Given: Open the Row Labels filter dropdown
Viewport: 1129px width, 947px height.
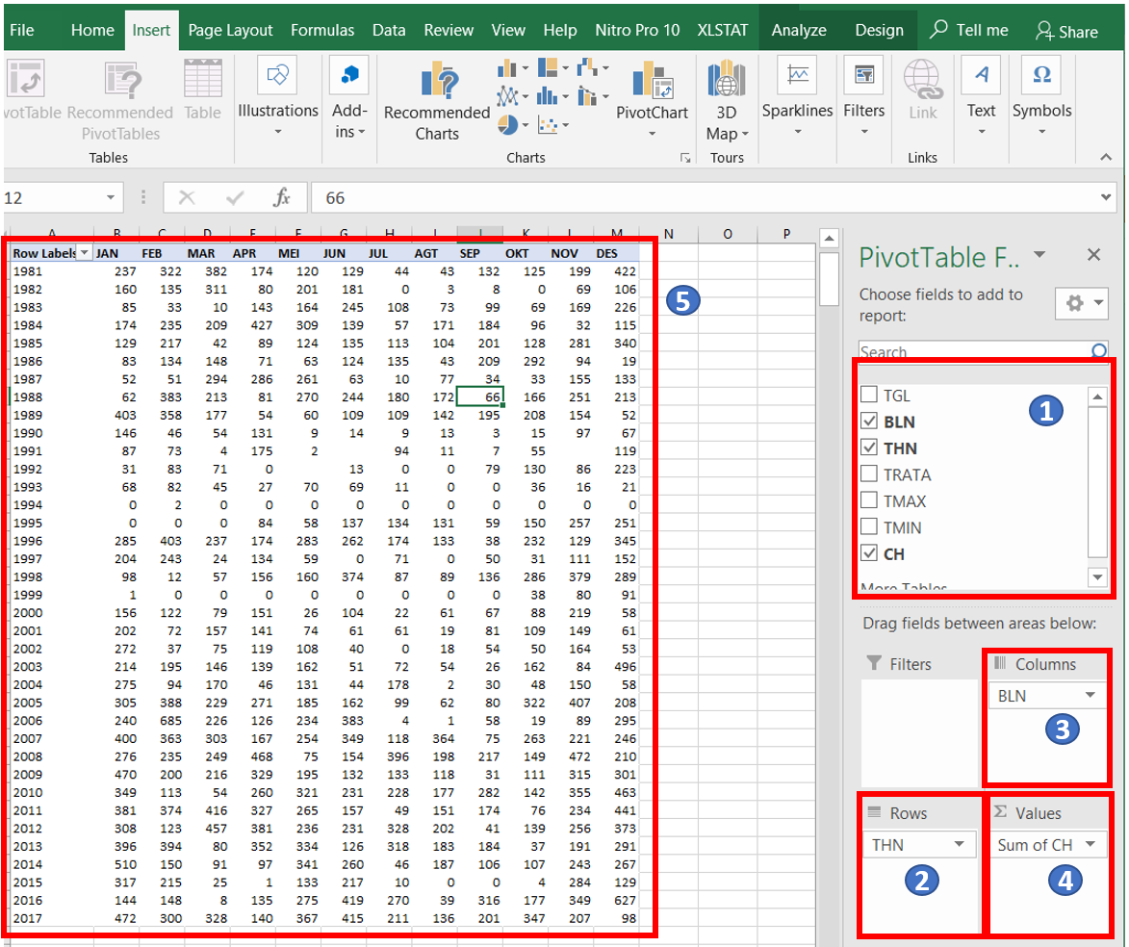Looking at the screenshot, I should point(85,253).
